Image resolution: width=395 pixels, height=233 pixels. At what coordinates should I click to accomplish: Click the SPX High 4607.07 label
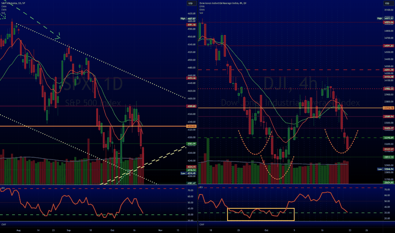pyautogui.click(x=188, y=19)
